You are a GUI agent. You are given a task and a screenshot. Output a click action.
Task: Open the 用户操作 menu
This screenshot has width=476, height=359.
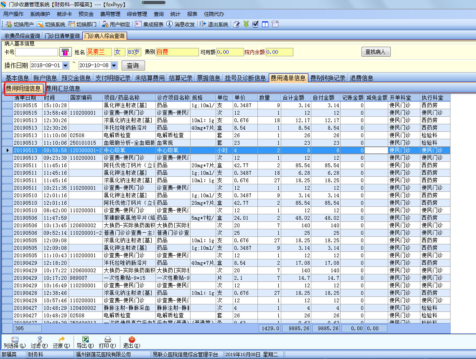click(13, 14)
